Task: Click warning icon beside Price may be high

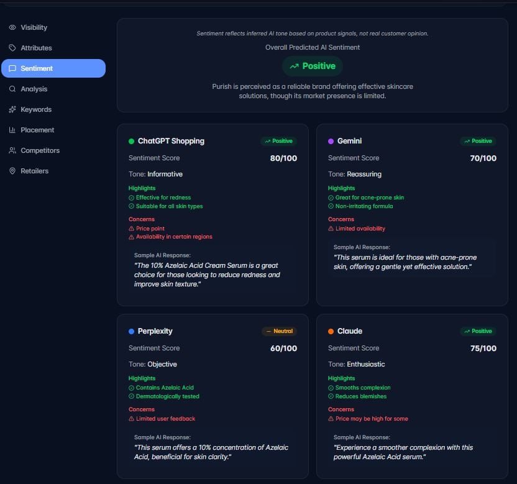Action: point(331,419)
